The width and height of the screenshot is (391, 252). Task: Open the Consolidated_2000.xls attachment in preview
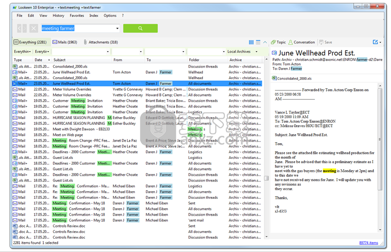click(291, 78)
